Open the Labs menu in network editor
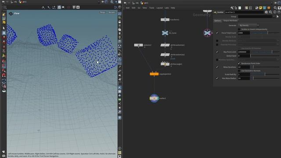This screenshot has height=158, width=281. tap(167, 8)
